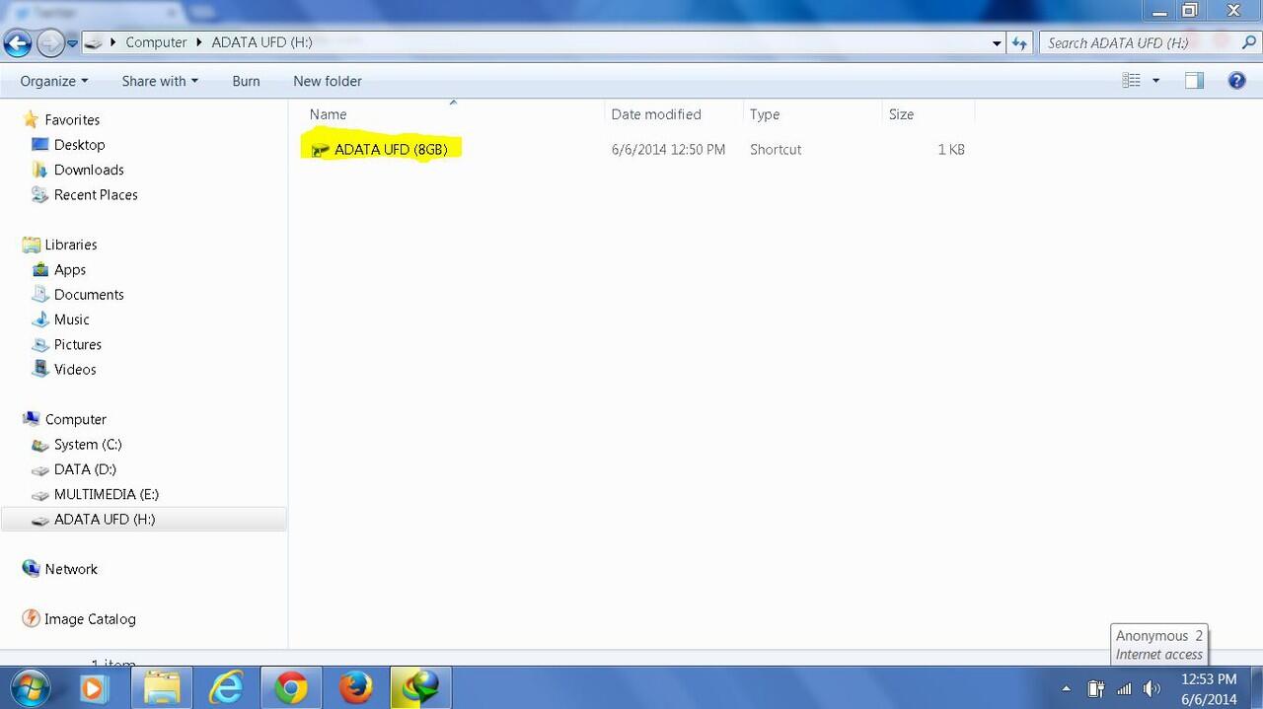Image resolution: width=1263 pixels, height=709 pixels.
Task: Click the Favorites star icon
Action: [x=31, y=119]
